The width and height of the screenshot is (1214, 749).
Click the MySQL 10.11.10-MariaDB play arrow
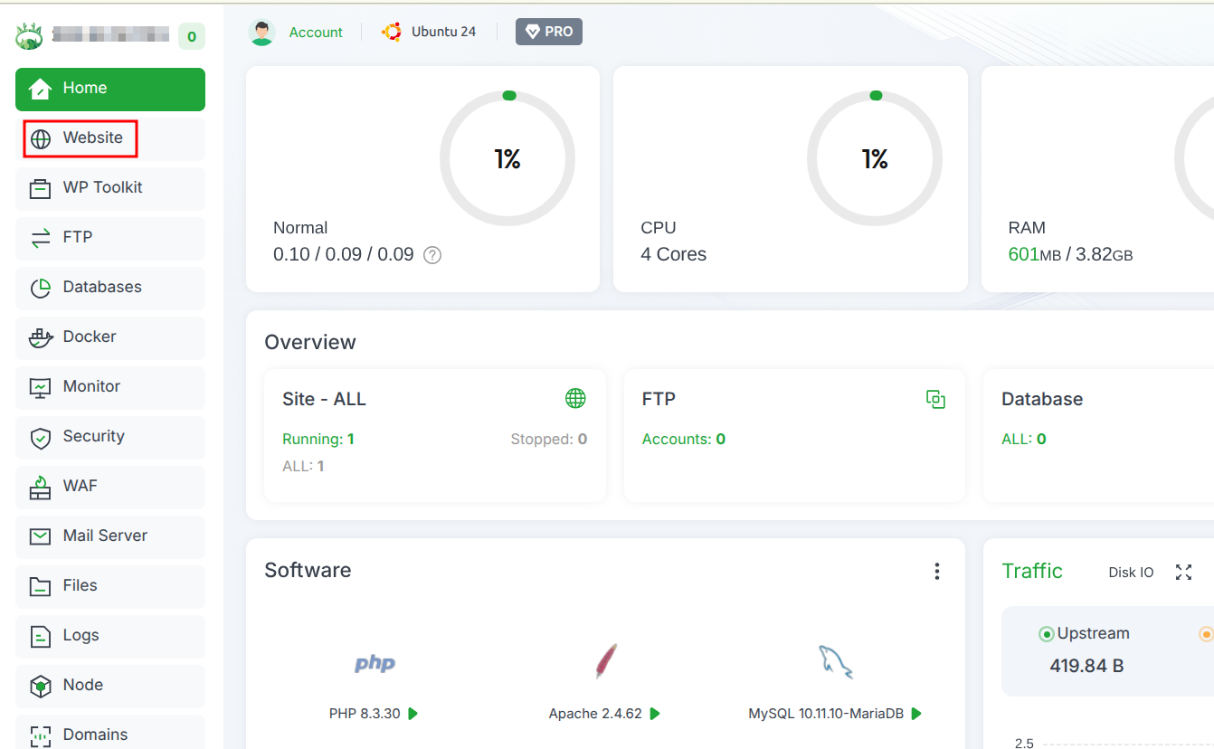pos(916,714)
